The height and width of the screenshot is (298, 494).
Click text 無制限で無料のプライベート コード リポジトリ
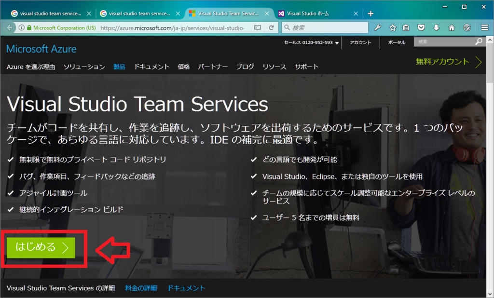click(x=93, y=160)
